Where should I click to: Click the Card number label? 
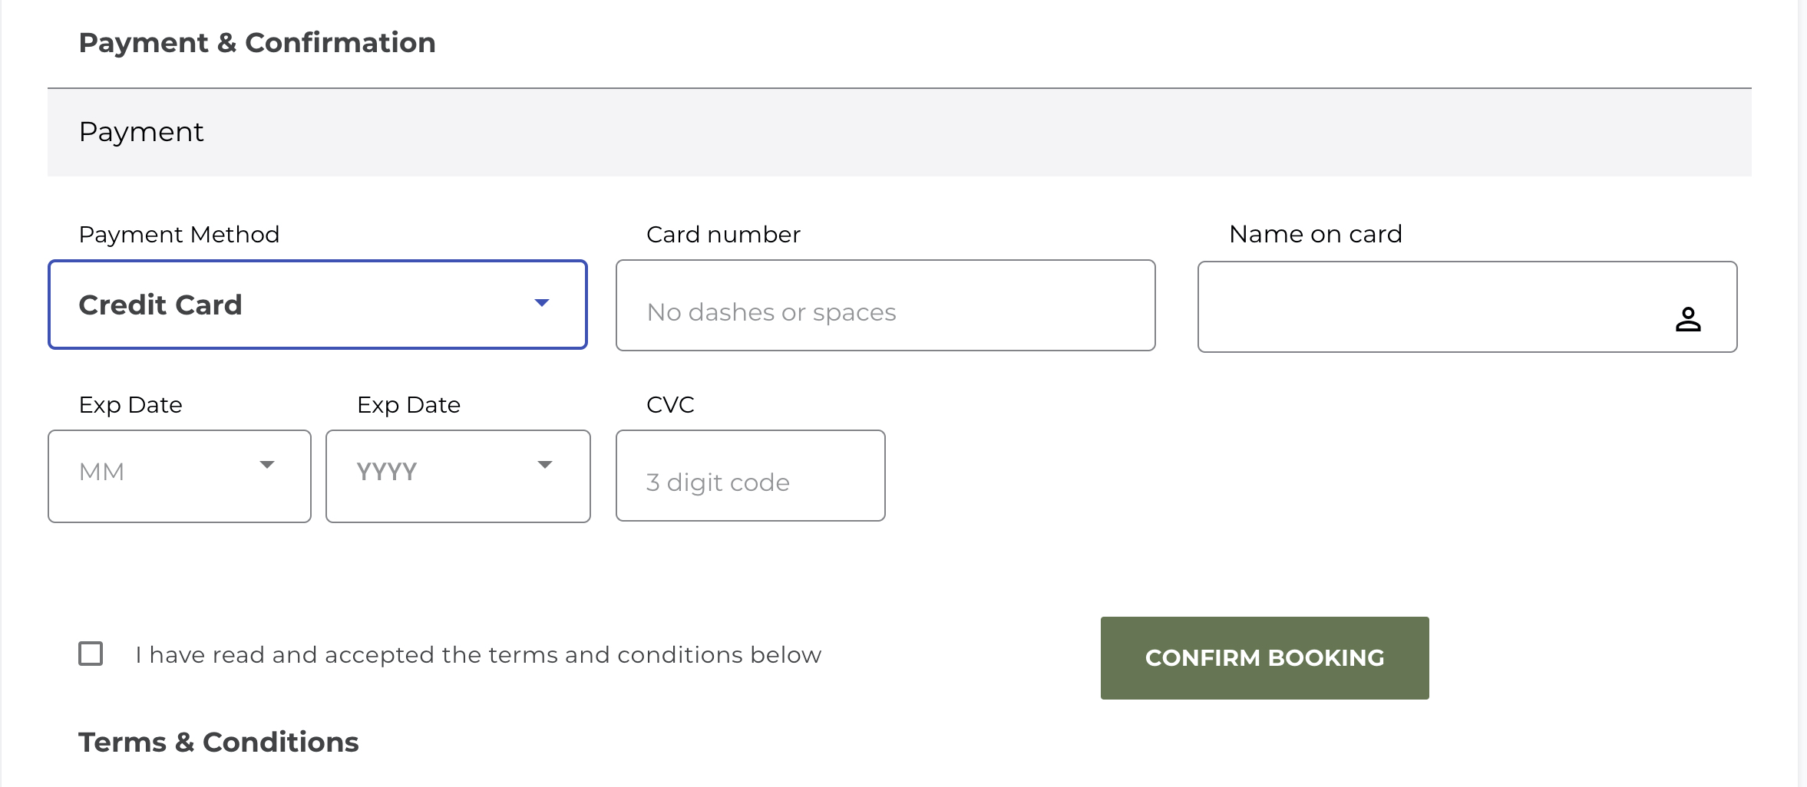tap(722, 234)
